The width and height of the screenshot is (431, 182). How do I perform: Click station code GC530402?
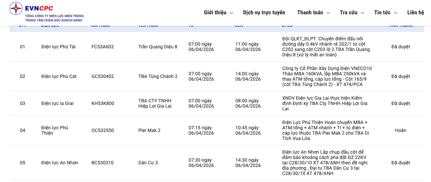pyautogui.click(x=103, y=76)
